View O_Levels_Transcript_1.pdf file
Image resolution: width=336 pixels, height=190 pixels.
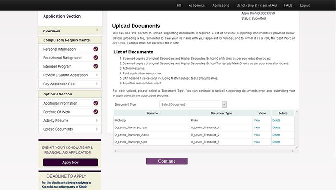pyautogui.click(x=257, y=127)
